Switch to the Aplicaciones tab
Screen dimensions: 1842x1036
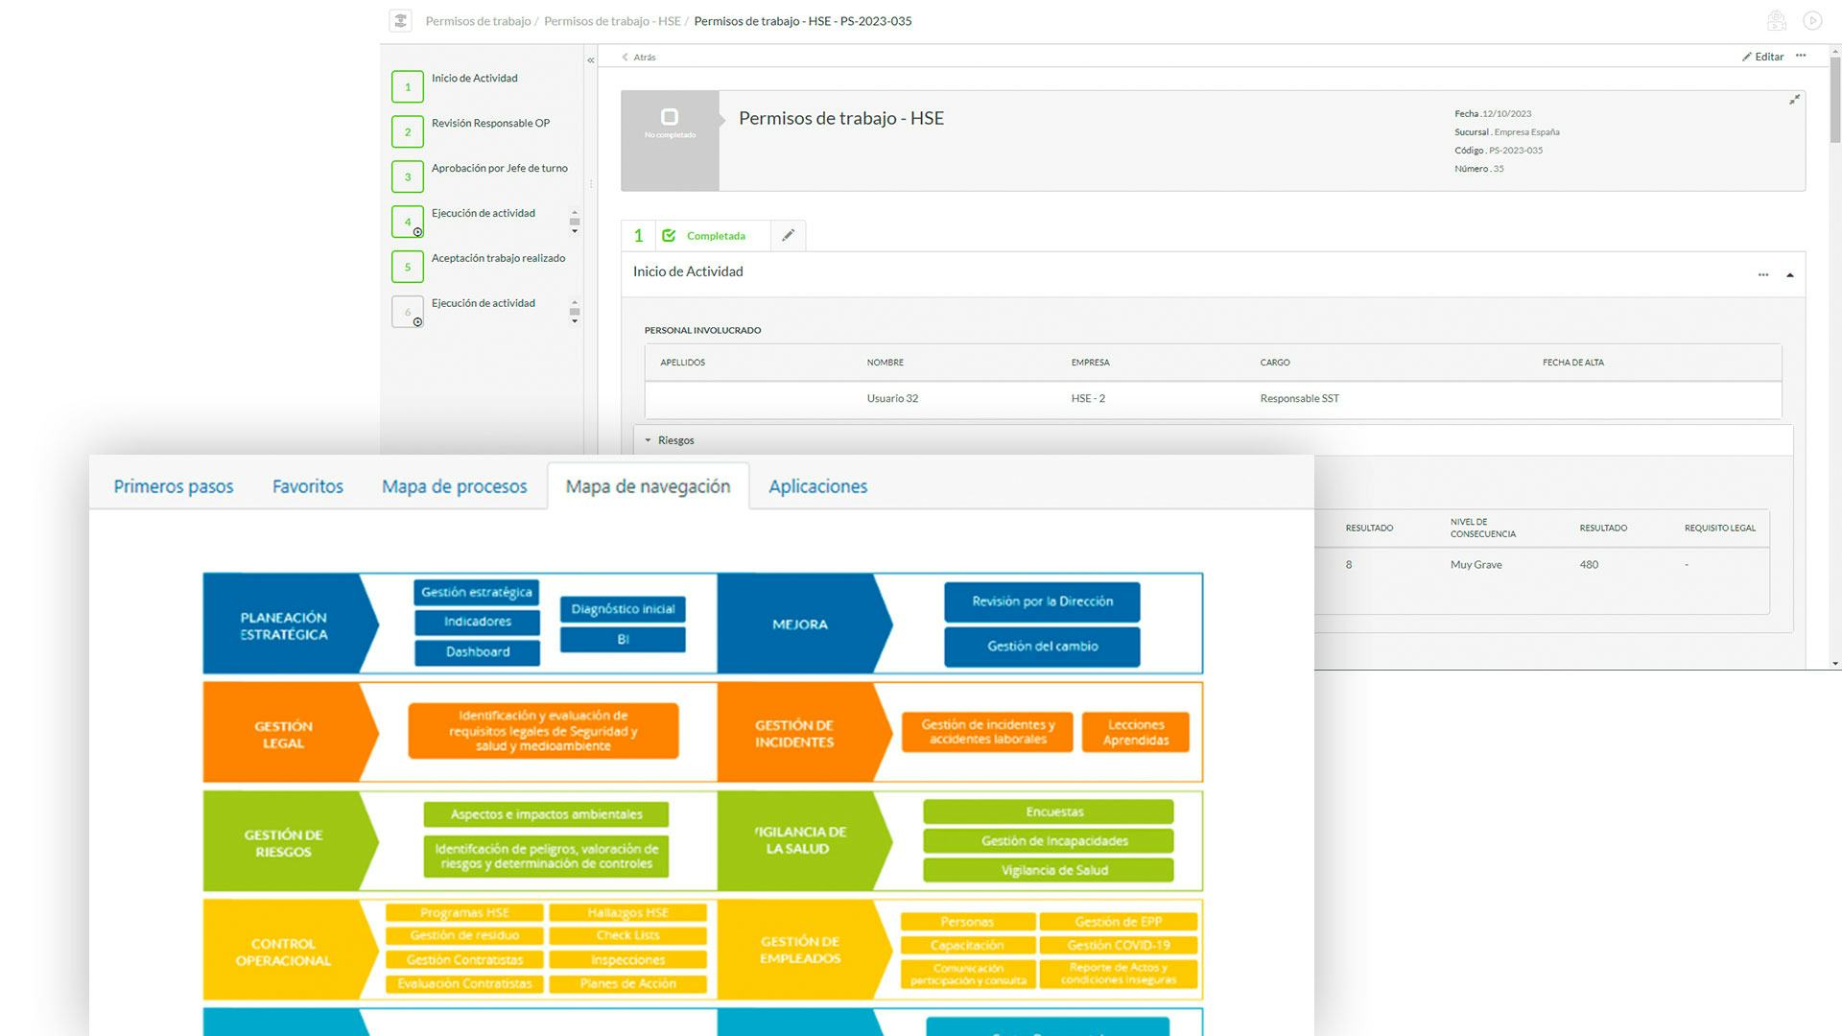tap(817, 486)
